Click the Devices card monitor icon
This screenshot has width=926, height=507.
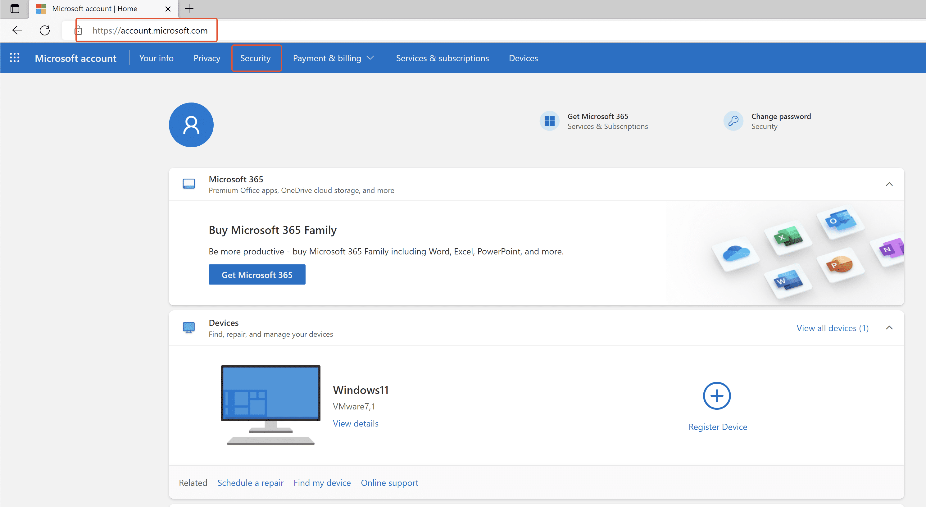(x=189, y=327)
